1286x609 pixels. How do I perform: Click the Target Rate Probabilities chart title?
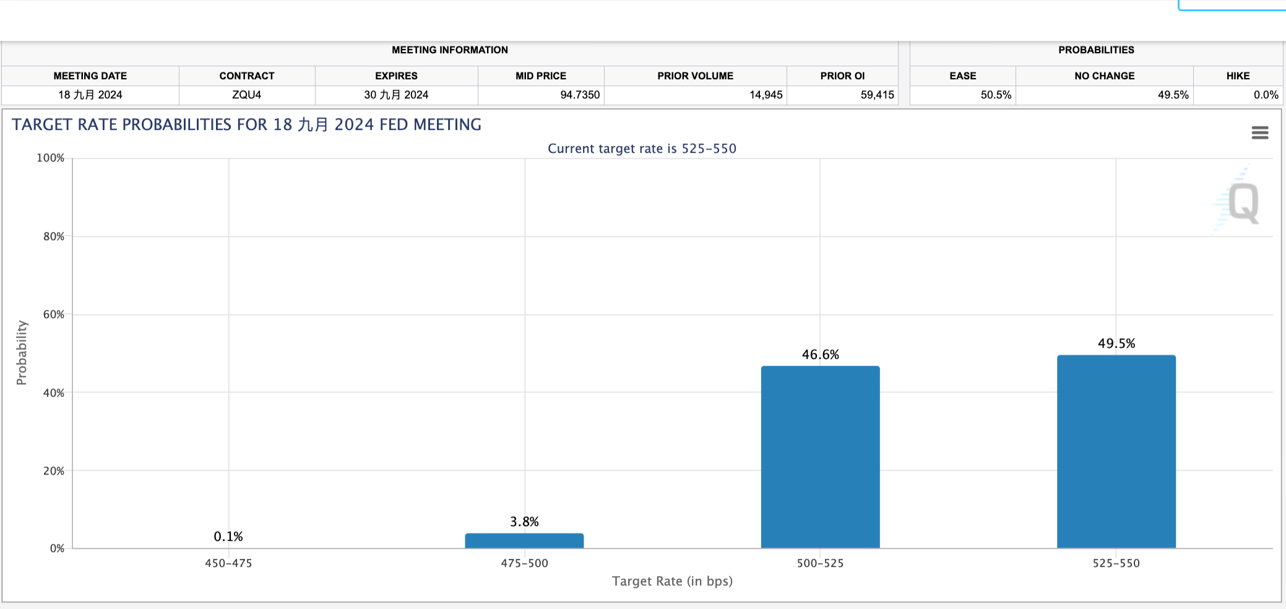coord(246,125)
